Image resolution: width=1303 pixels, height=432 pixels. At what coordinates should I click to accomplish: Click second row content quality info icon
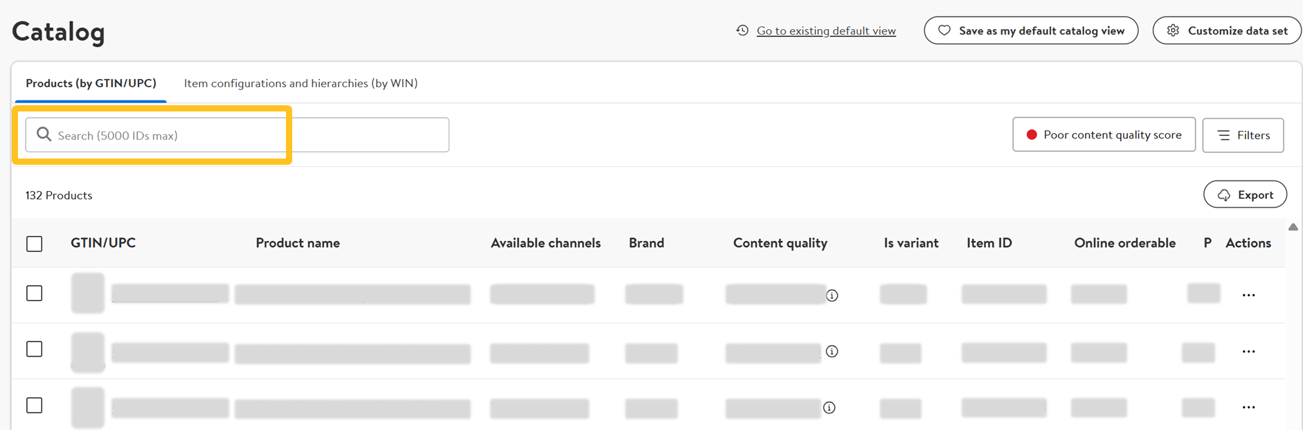pyautogui.click(x=832, y=352)
